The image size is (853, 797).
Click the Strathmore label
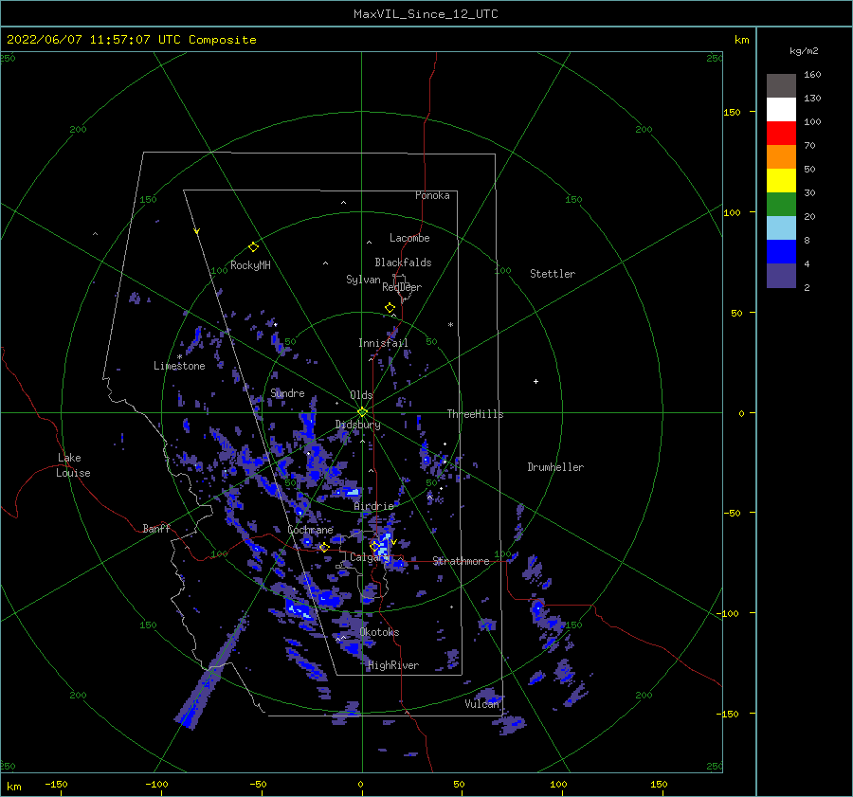point(462,561)
